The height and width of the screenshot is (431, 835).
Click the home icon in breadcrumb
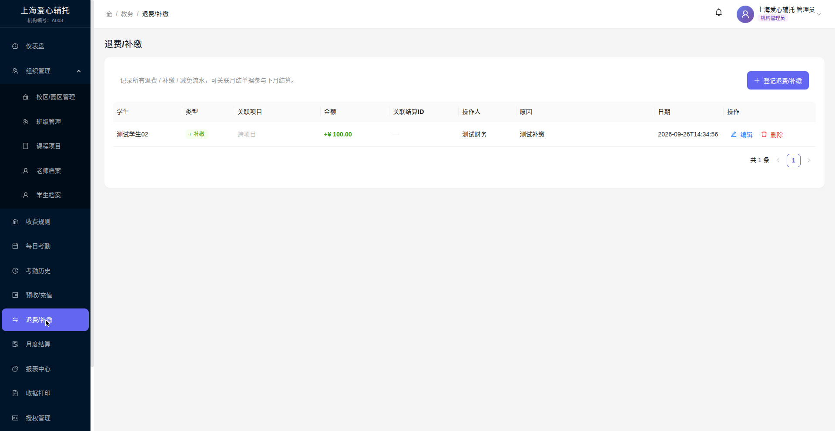[109, 14]
